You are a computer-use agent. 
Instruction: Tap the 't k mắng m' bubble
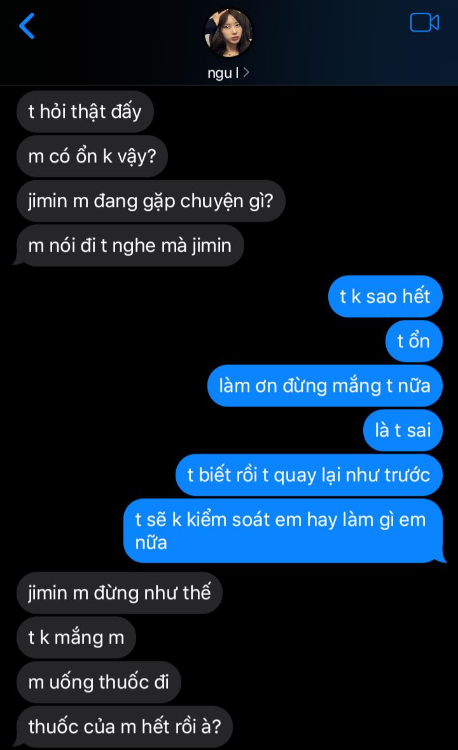click(76, 638)
